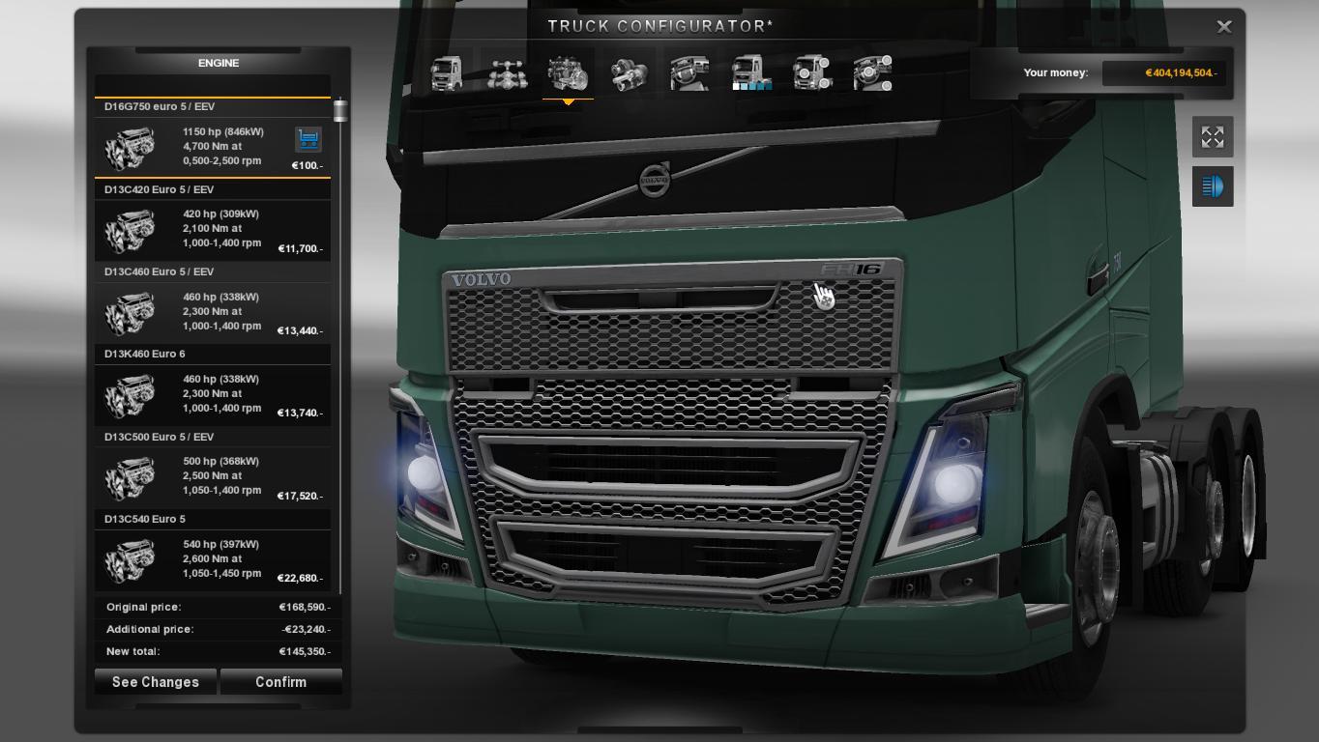Click the engine list scrollbar handle
Viewport: 1319px width, 742px height.
[340, 110]
